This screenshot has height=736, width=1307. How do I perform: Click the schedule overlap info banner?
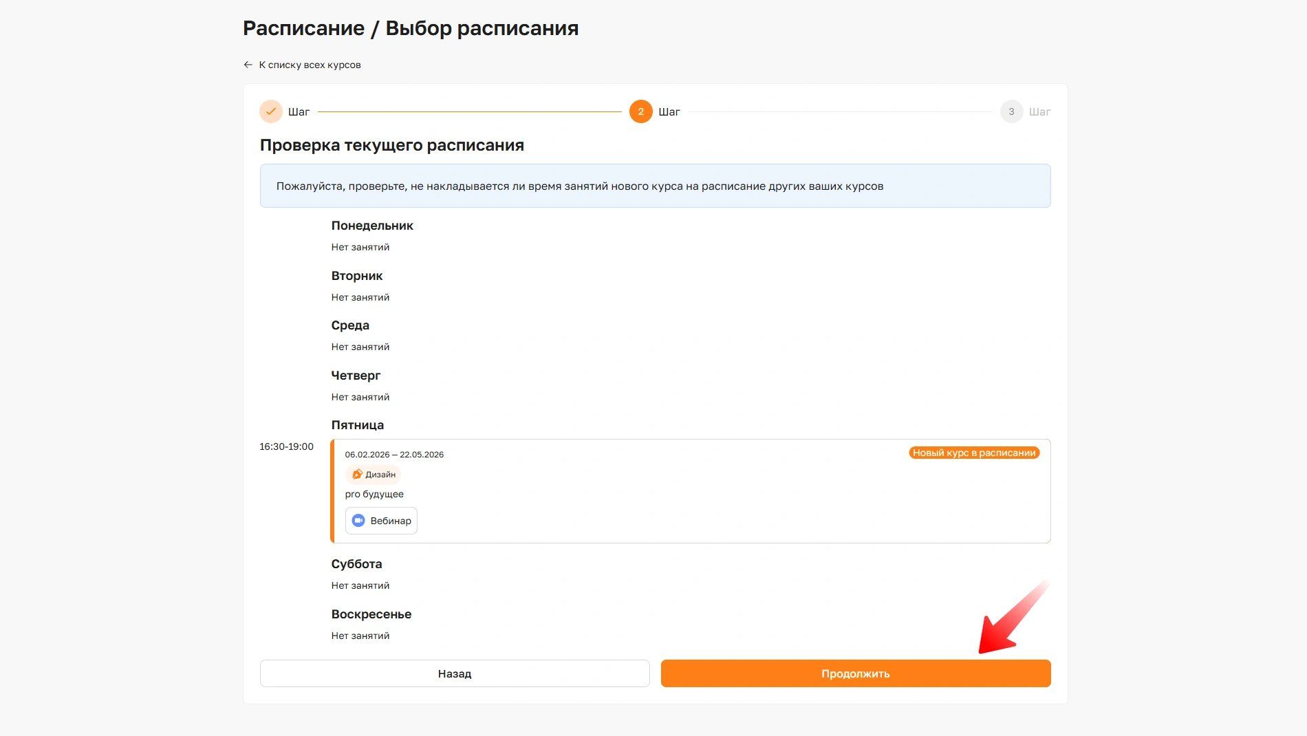655,186
